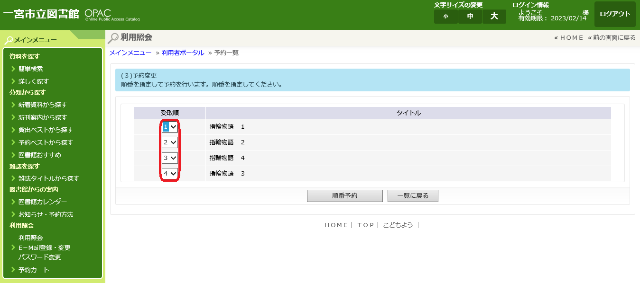The width and height of the screenshot is (640, 283).
Task: Click the magnifier icon beside 利用照会 heading
Action: [x=114, y=38]
